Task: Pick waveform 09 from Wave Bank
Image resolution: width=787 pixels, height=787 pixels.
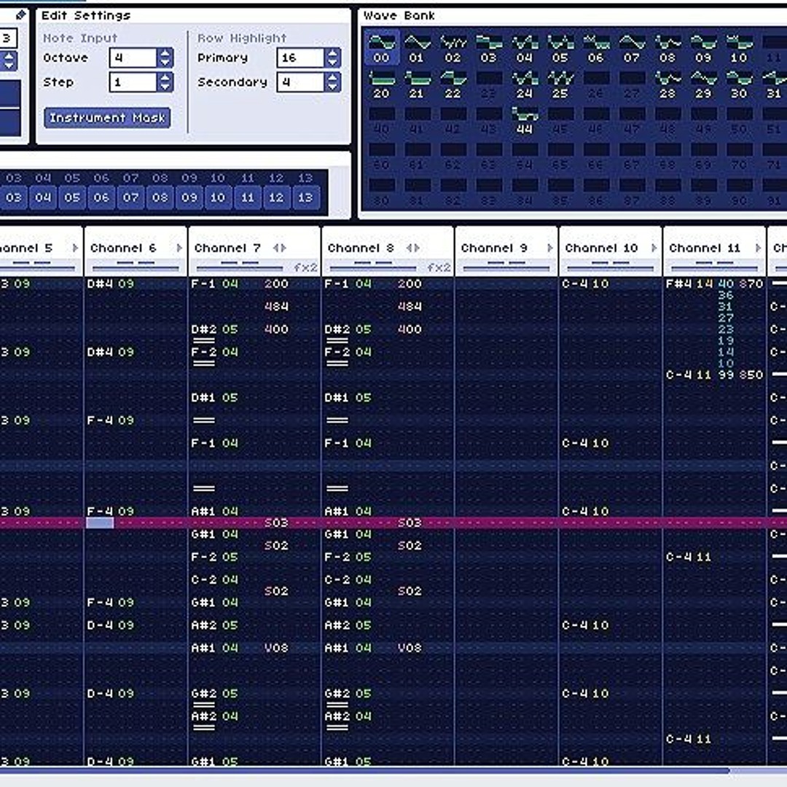Action: point(703,47)
